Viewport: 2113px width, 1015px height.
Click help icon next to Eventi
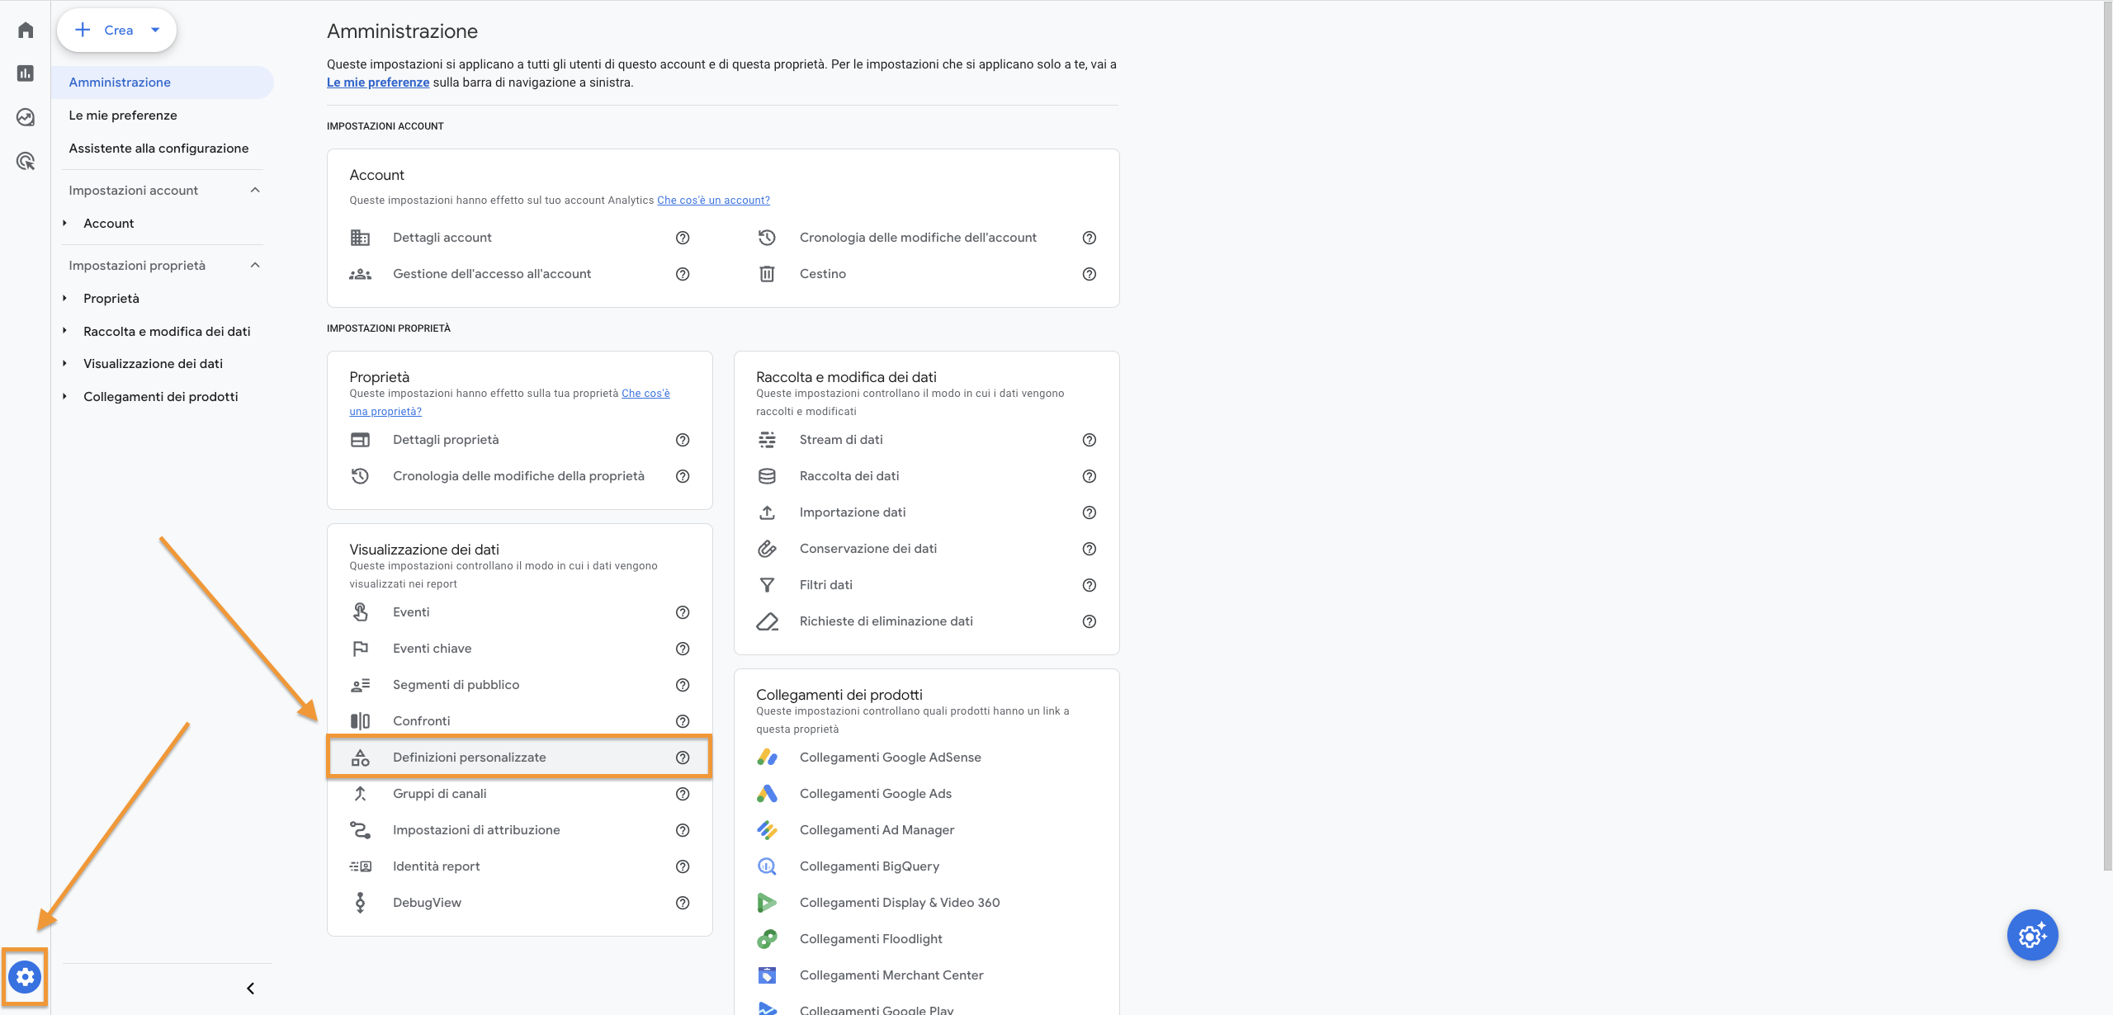[x=683, y=612]
